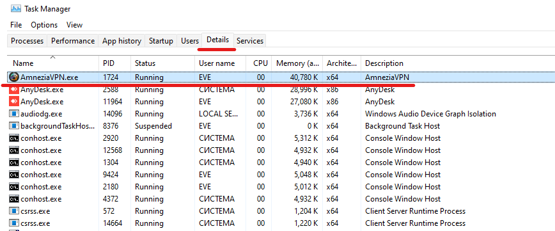This screenshot has height=231, width=555.
Task: Switch to the Startup tab
Action: (x=161, y=41)
